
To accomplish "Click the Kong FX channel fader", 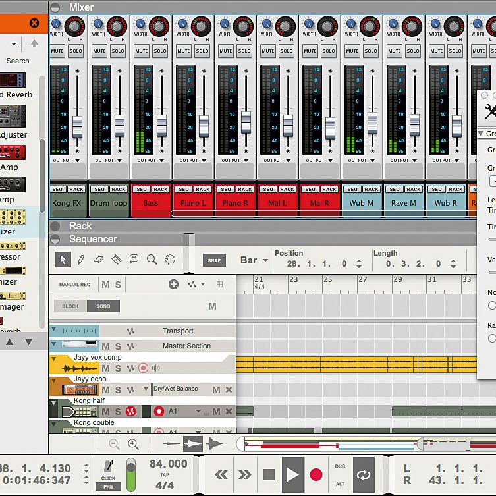I will [77, 126].
